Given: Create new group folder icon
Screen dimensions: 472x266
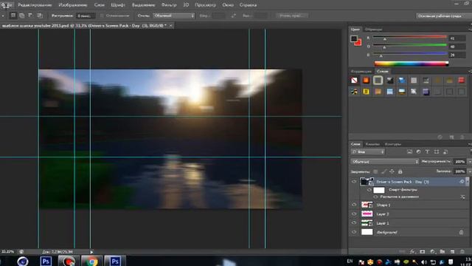Looking at the screenshot, I should [442, 251].
